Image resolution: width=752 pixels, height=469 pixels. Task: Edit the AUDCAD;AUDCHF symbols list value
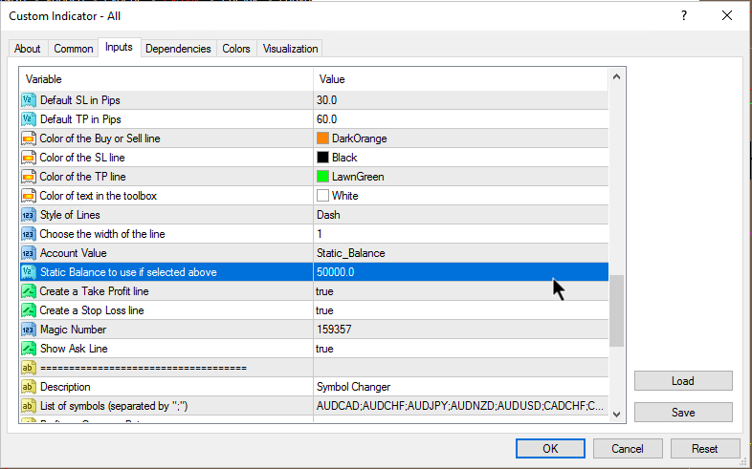click(x=460, y=406)
